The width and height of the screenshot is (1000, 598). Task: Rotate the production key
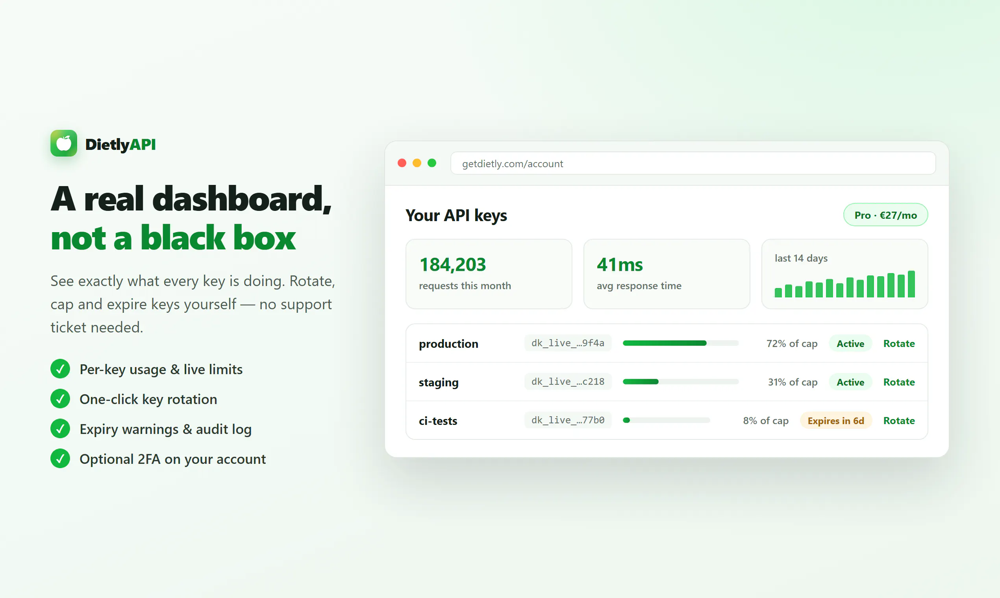pos(899,343)
